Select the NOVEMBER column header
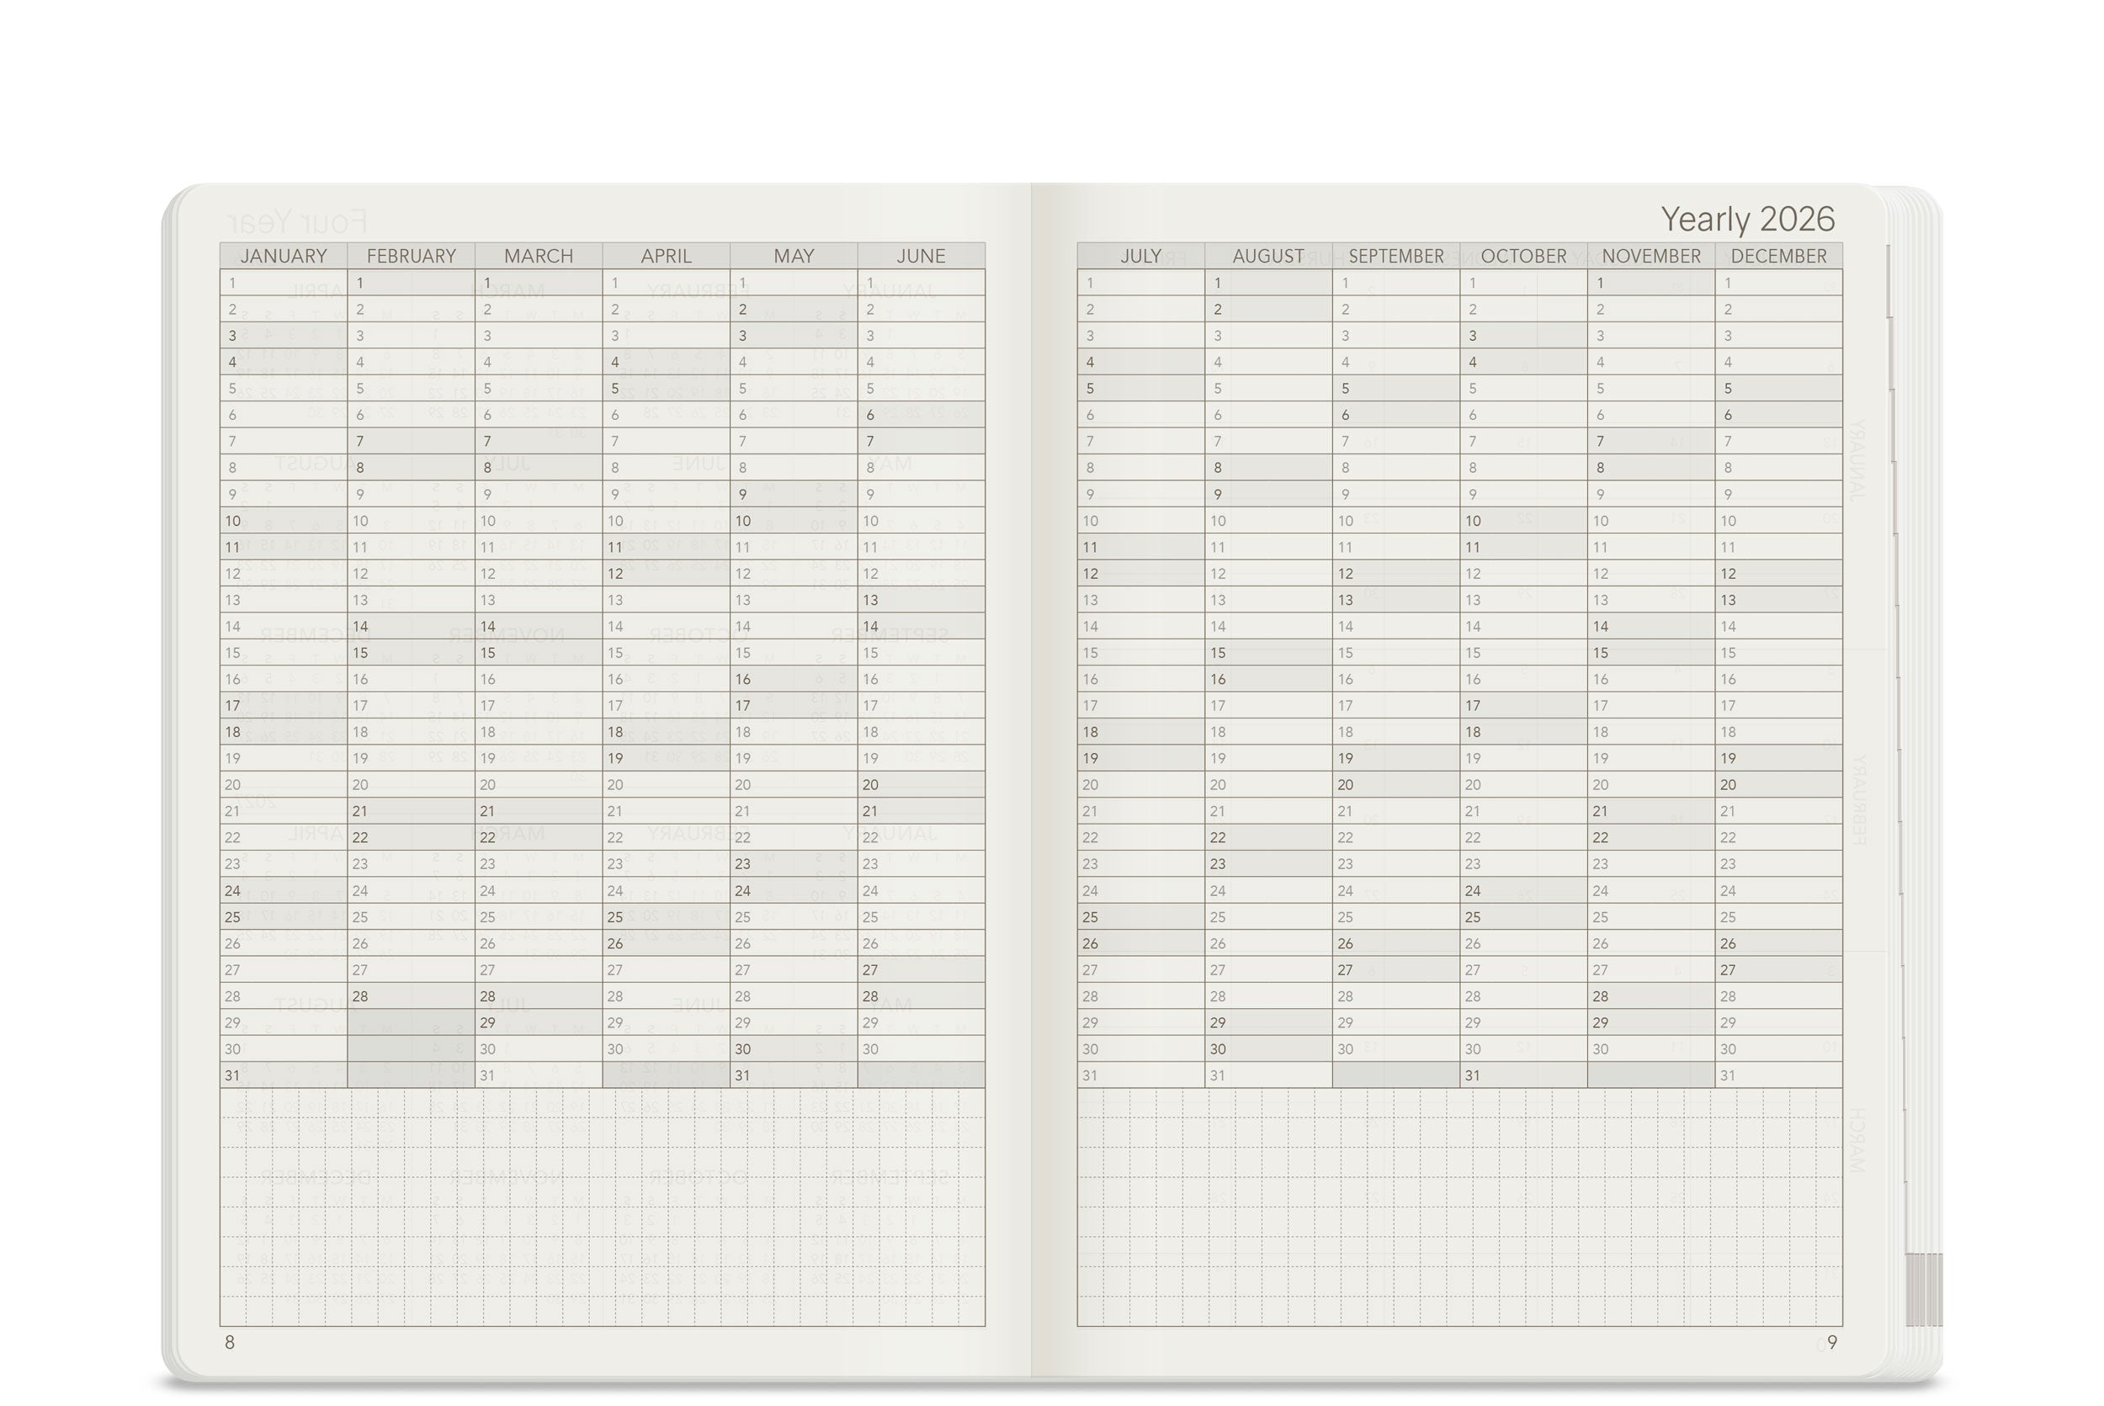The height and width of the screenshot is (1406, 2104). coord(1650,256)
